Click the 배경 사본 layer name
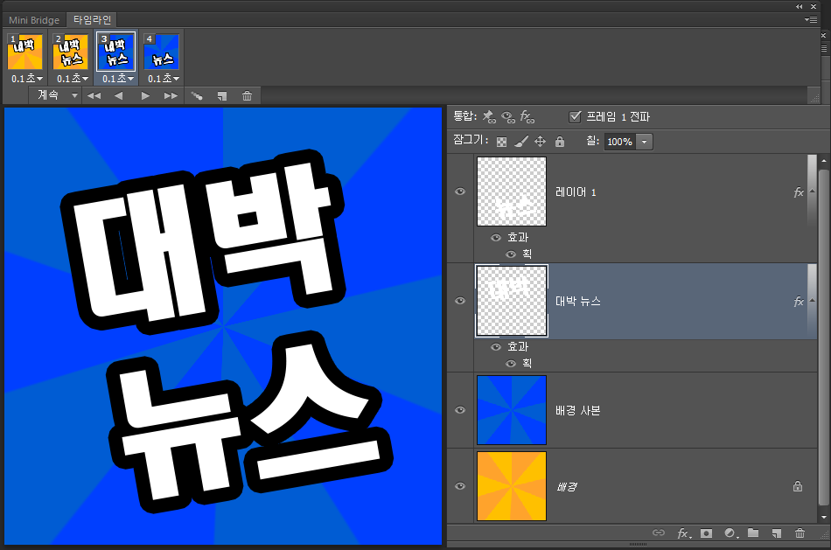 tap(577, 411)
